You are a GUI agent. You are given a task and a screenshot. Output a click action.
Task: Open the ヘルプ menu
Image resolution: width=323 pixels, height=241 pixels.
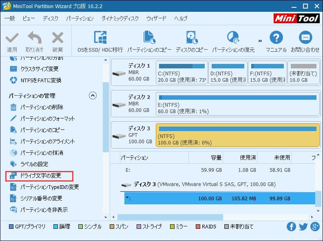181,18
